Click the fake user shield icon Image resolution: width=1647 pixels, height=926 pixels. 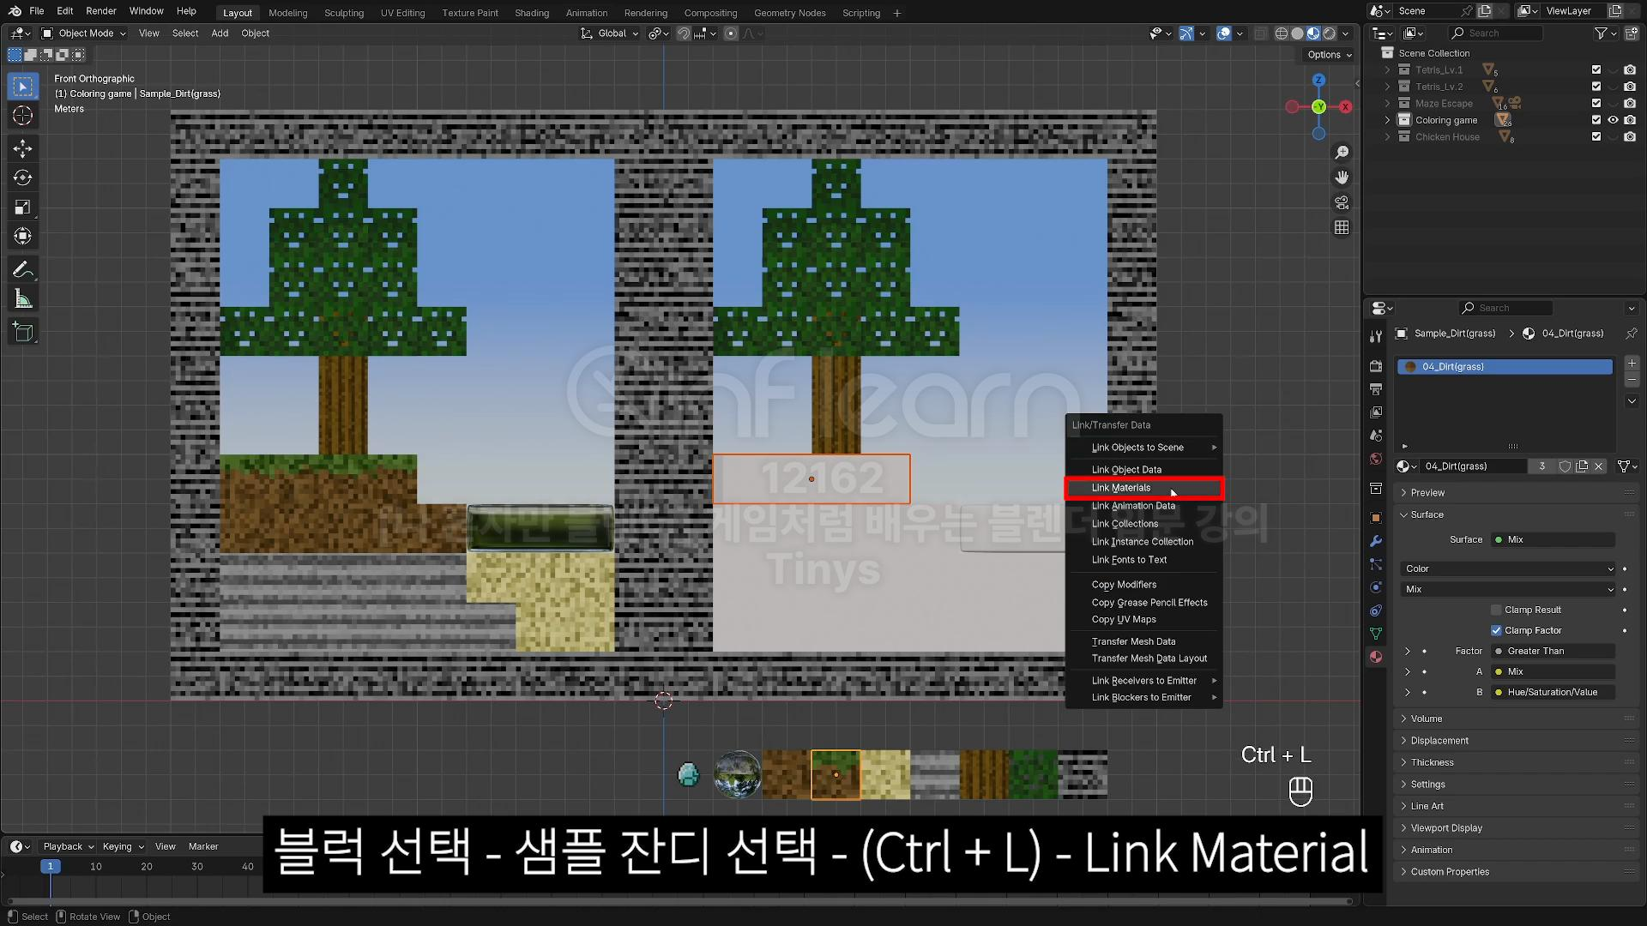(1565, 466)
